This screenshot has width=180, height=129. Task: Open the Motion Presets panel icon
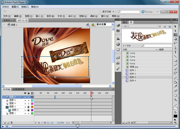pyautogui.click(x=118, y=69)
